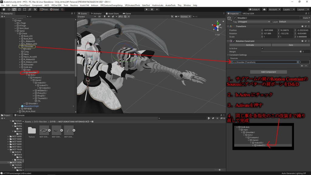Switch to the Animator tab
Viewport: 311px width, 175px height.
(96, 13)
